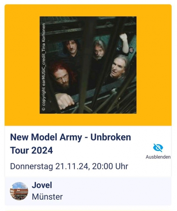
Task: Click the yellow banner right of photo
Action: 154,65
